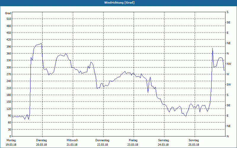Viewport: 237px width, 148px height.
Task: Click the N compass label at the 360 line
Action: coord(228,54)
